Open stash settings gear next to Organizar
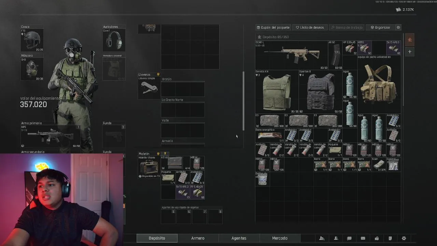Viewport: 437px width, 246px height. tap(398, 27)
